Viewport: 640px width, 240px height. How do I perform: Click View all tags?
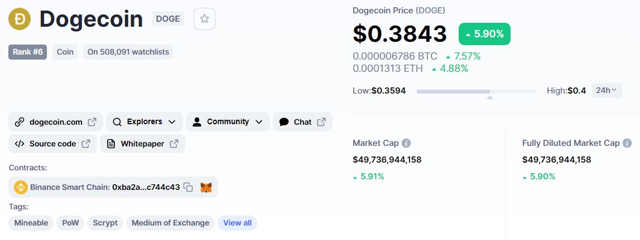coord(237,223)
